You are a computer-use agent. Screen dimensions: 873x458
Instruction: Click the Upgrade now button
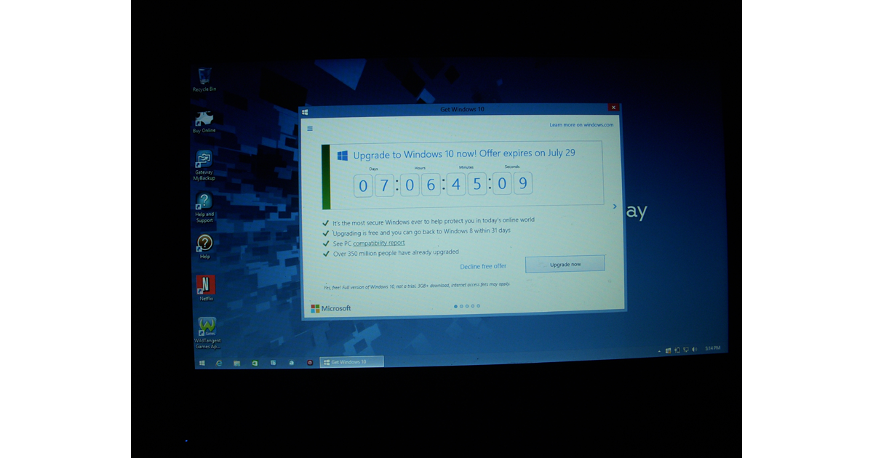pos(565,265)
